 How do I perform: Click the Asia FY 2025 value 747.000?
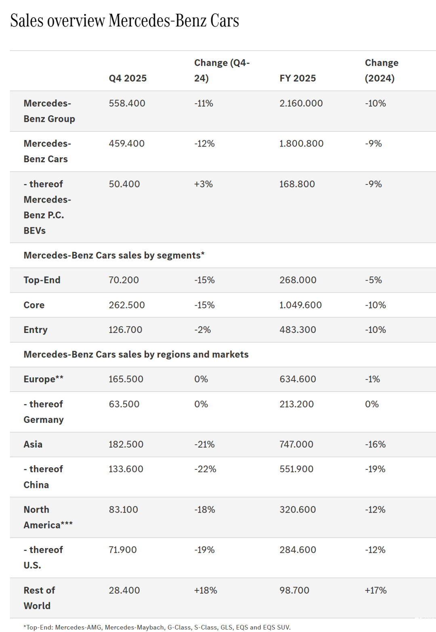(296, 444)
